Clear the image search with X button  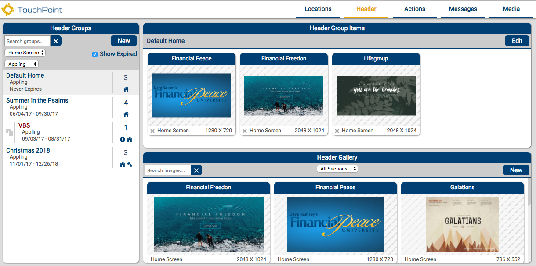pos(196,170)
